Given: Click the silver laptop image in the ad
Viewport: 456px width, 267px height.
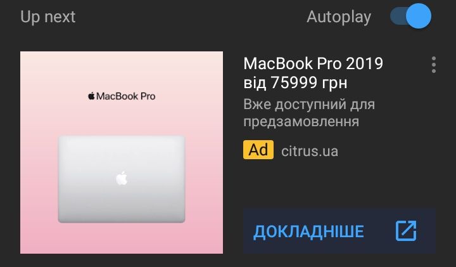Looking at the screenshot, I should (122, 179).
